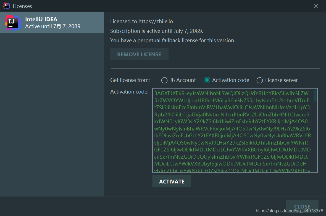Click the CLOSE button at bottom right
326x216 pixels.
coord(302,207)
